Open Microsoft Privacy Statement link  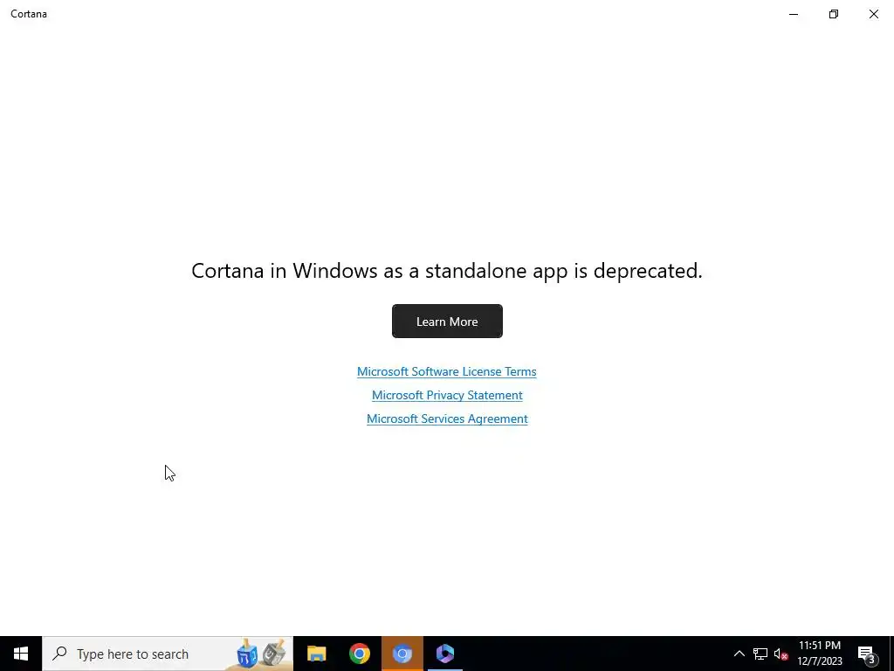coord(447,395)
